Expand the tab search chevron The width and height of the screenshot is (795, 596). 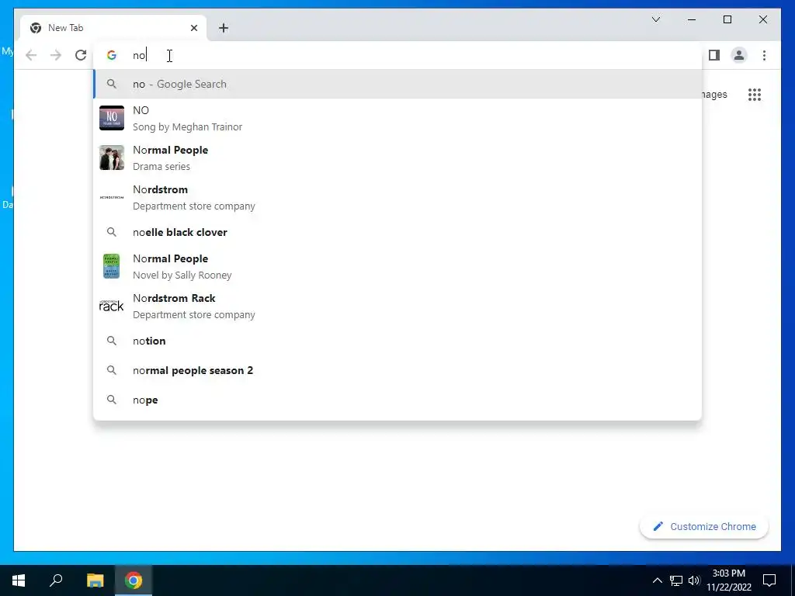click(655, 19)
